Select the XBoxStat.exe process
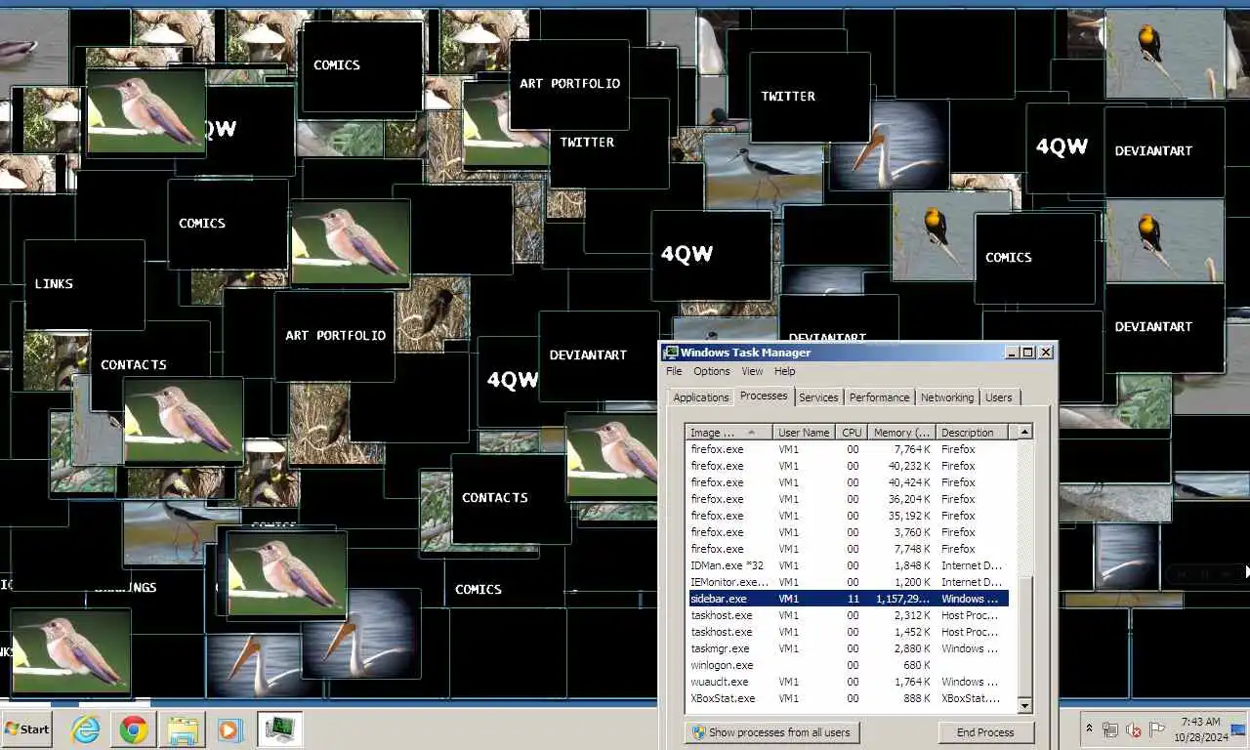The width and height of the screenshot is (1250, 750). click(x=848, y=698)
